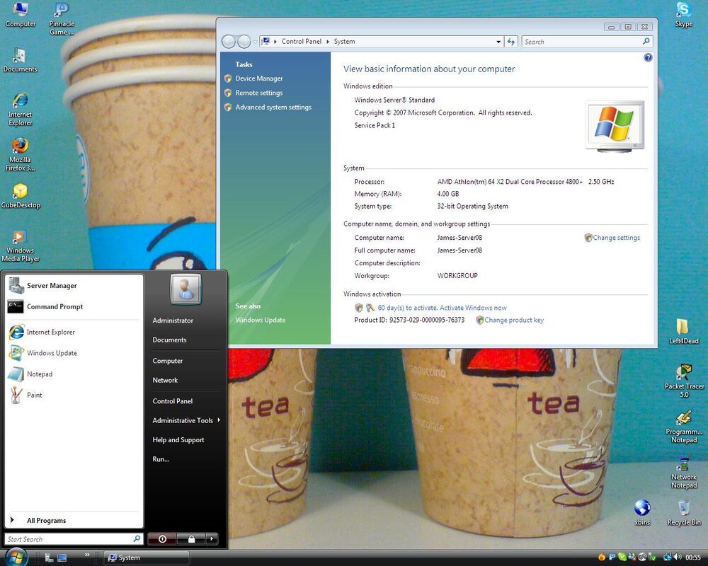The width and height of the screenshot is (708, 566).
Task: Open Paint from Start menu
Action: pos(74,395)
